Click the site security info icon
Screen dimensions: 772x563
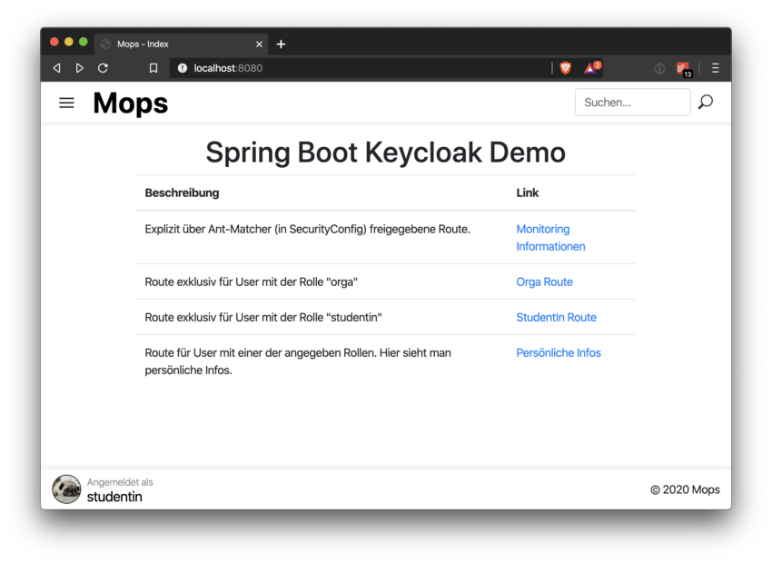[183, 68]
